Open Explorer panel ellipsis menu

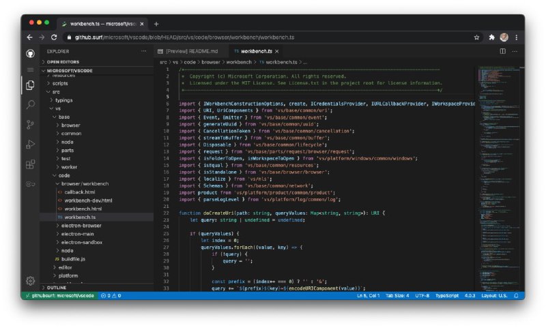pyautogui.click(x=144, y=51)
